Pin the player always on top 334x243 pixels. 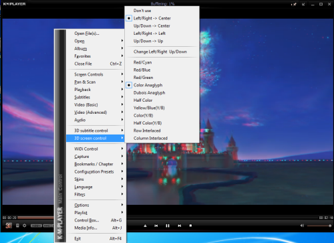pos(294,4)
